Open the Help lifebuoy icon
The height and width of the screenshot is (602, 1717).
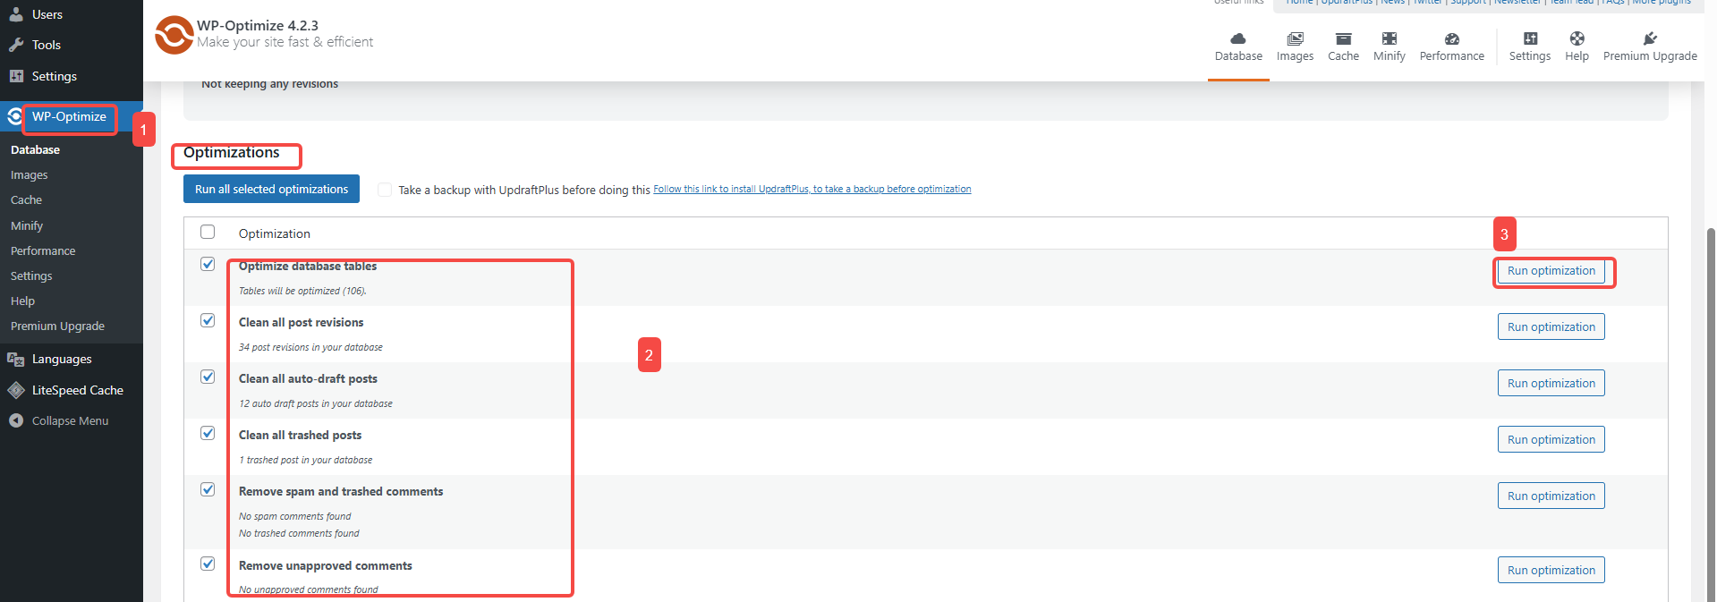point(1577,39)
